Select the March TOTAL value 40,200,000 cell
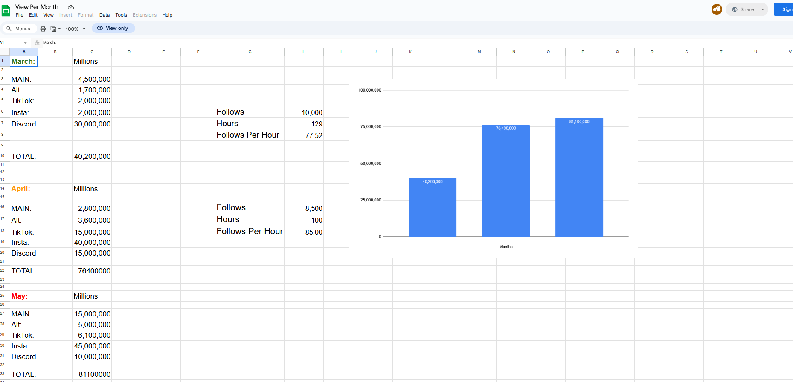 point(92,156)
